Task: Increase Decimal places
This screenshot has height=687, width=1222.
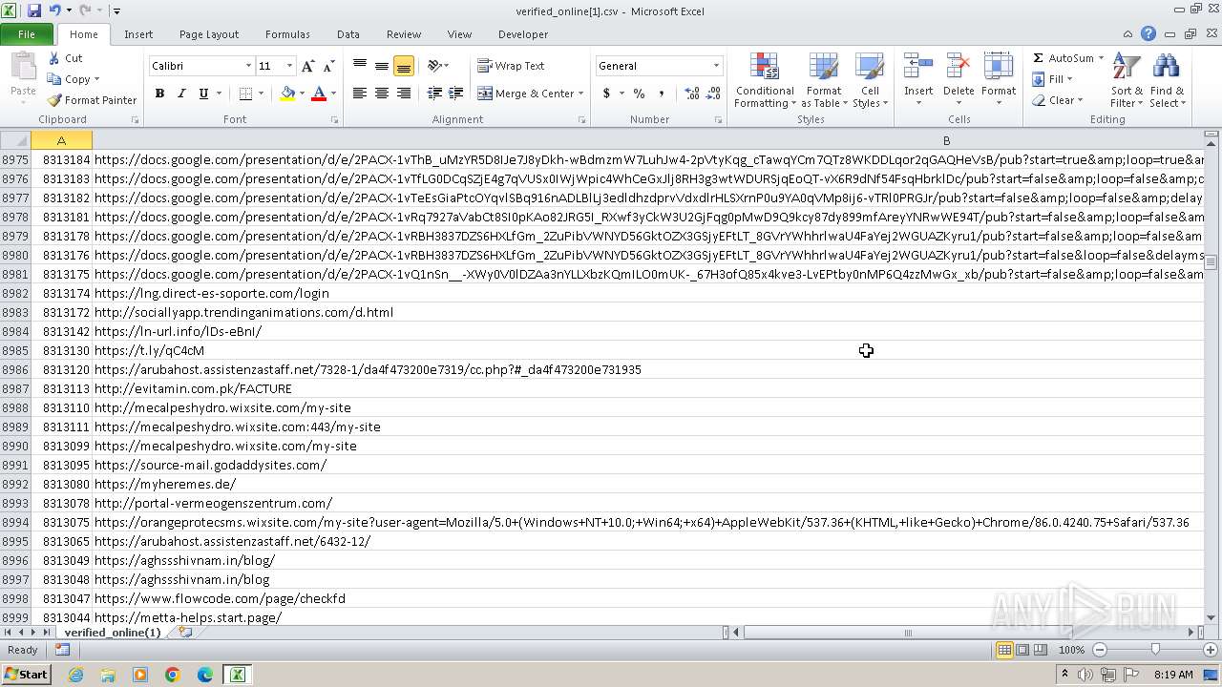Action: click(x=692, y=94)
